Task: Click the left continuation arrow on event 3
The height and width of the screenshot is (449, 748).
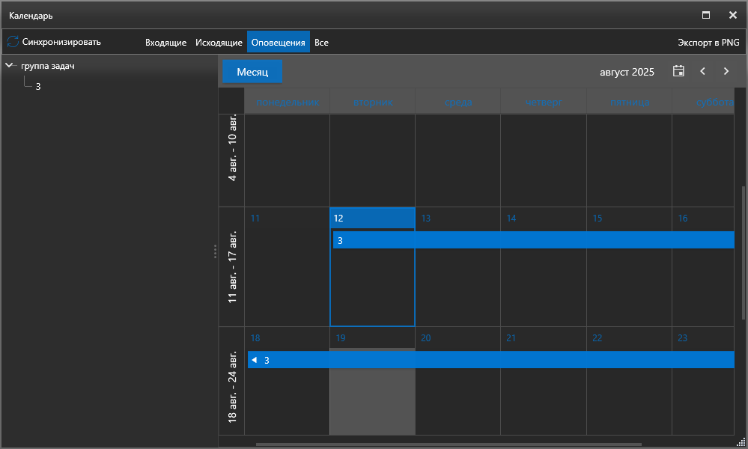Action: 254,360
